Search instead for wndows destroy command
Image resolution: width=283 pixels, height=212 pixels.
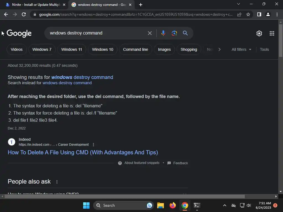tap(67, 83)
